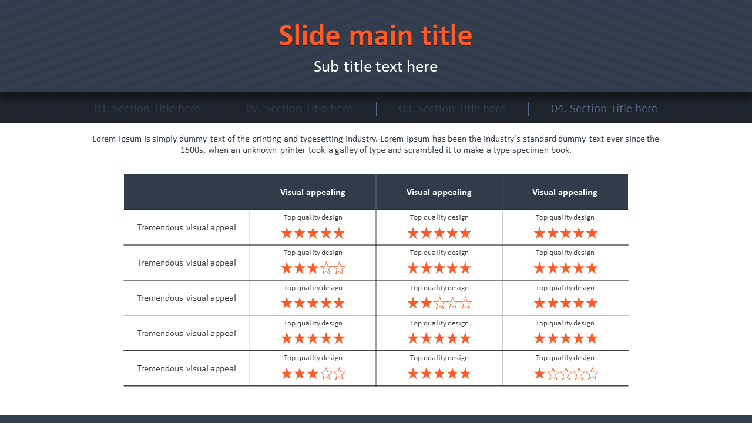Viewport: 752px width, 423px height.
Task: Click the five-star rating in first row, first column
Action: point(313,233)
